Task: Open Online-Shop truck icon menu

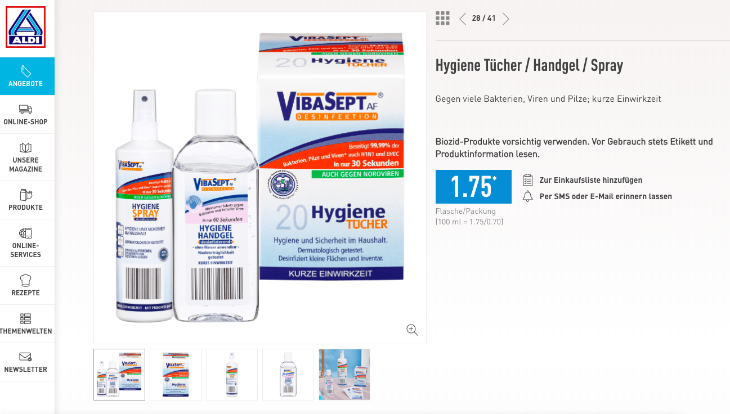Action: 27,115
